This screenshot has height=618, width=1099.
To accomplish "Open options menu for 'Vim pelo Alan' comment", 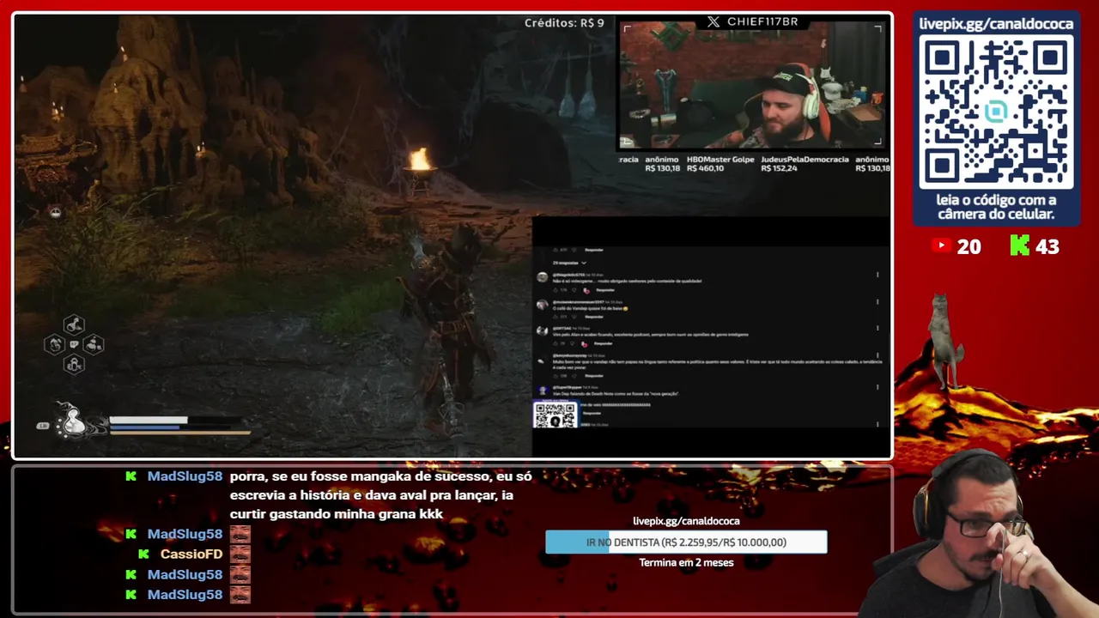I will pyautogui.click(x=877, y=328).
